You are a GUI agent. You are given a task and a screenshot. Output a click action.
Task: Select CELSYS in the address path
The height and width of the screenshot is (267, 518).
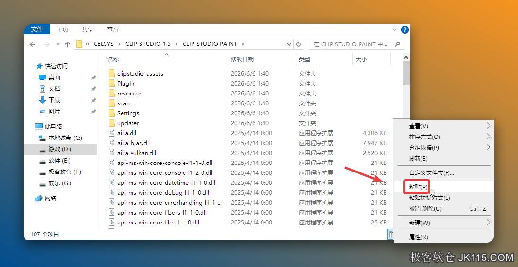click(104, 44)
